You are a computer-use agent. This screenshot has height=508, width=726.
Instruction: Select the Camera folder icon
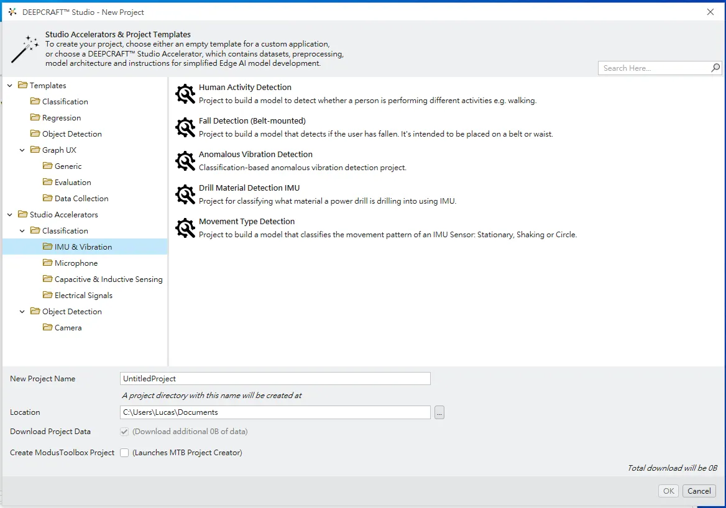(48, 327)
